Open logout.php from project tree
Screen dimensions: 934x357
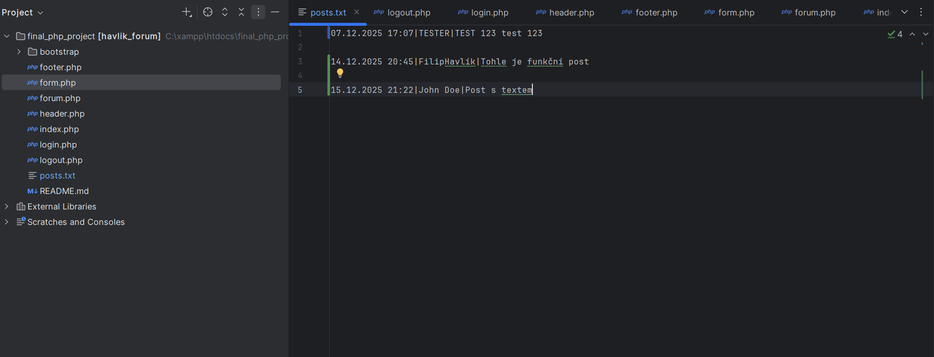pos(61,160)
